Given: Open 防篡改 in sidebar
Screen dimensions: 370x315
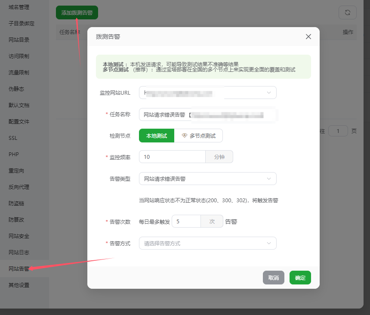Looking at the screenshot, I should click(x=16, y=219).
